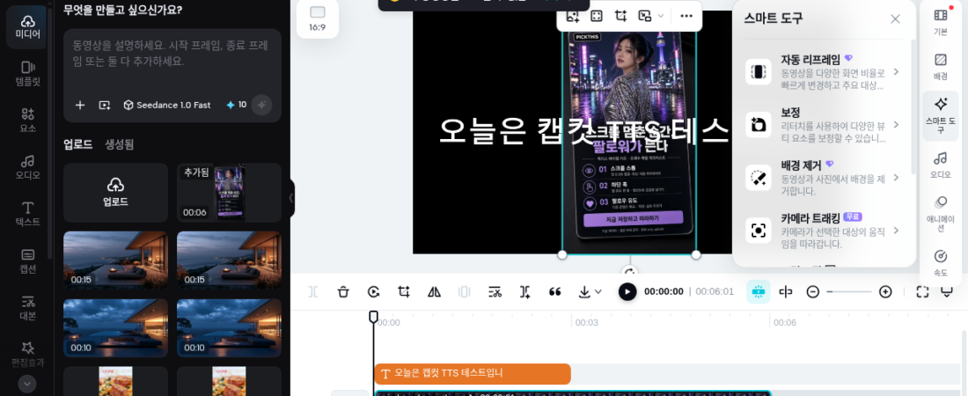Select the first 00:15 house video thumbnail

(115, 260)
